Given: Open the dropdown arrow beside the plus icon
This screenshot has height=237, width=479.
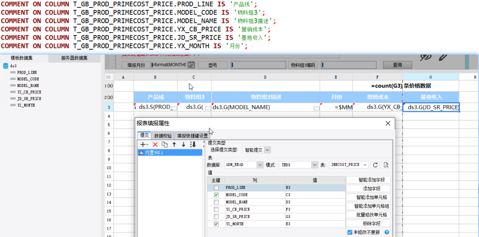Looking at the screenshot, I should point(147,145).
